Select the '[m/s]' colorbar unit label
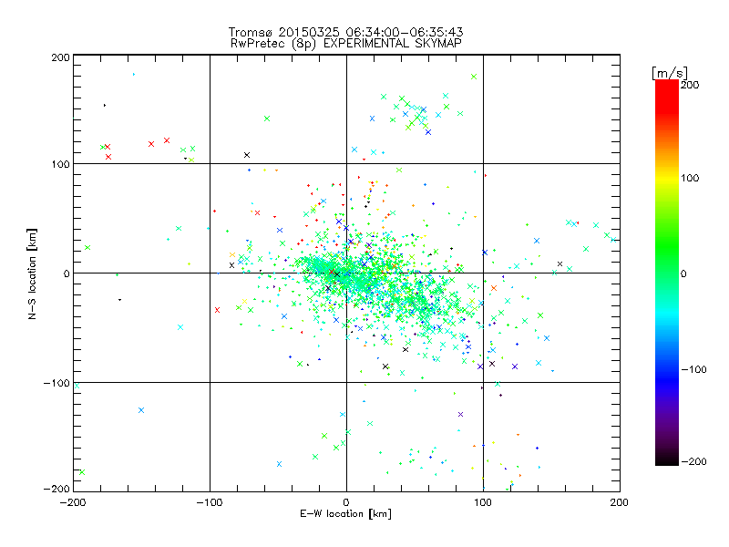 [670, 73]
